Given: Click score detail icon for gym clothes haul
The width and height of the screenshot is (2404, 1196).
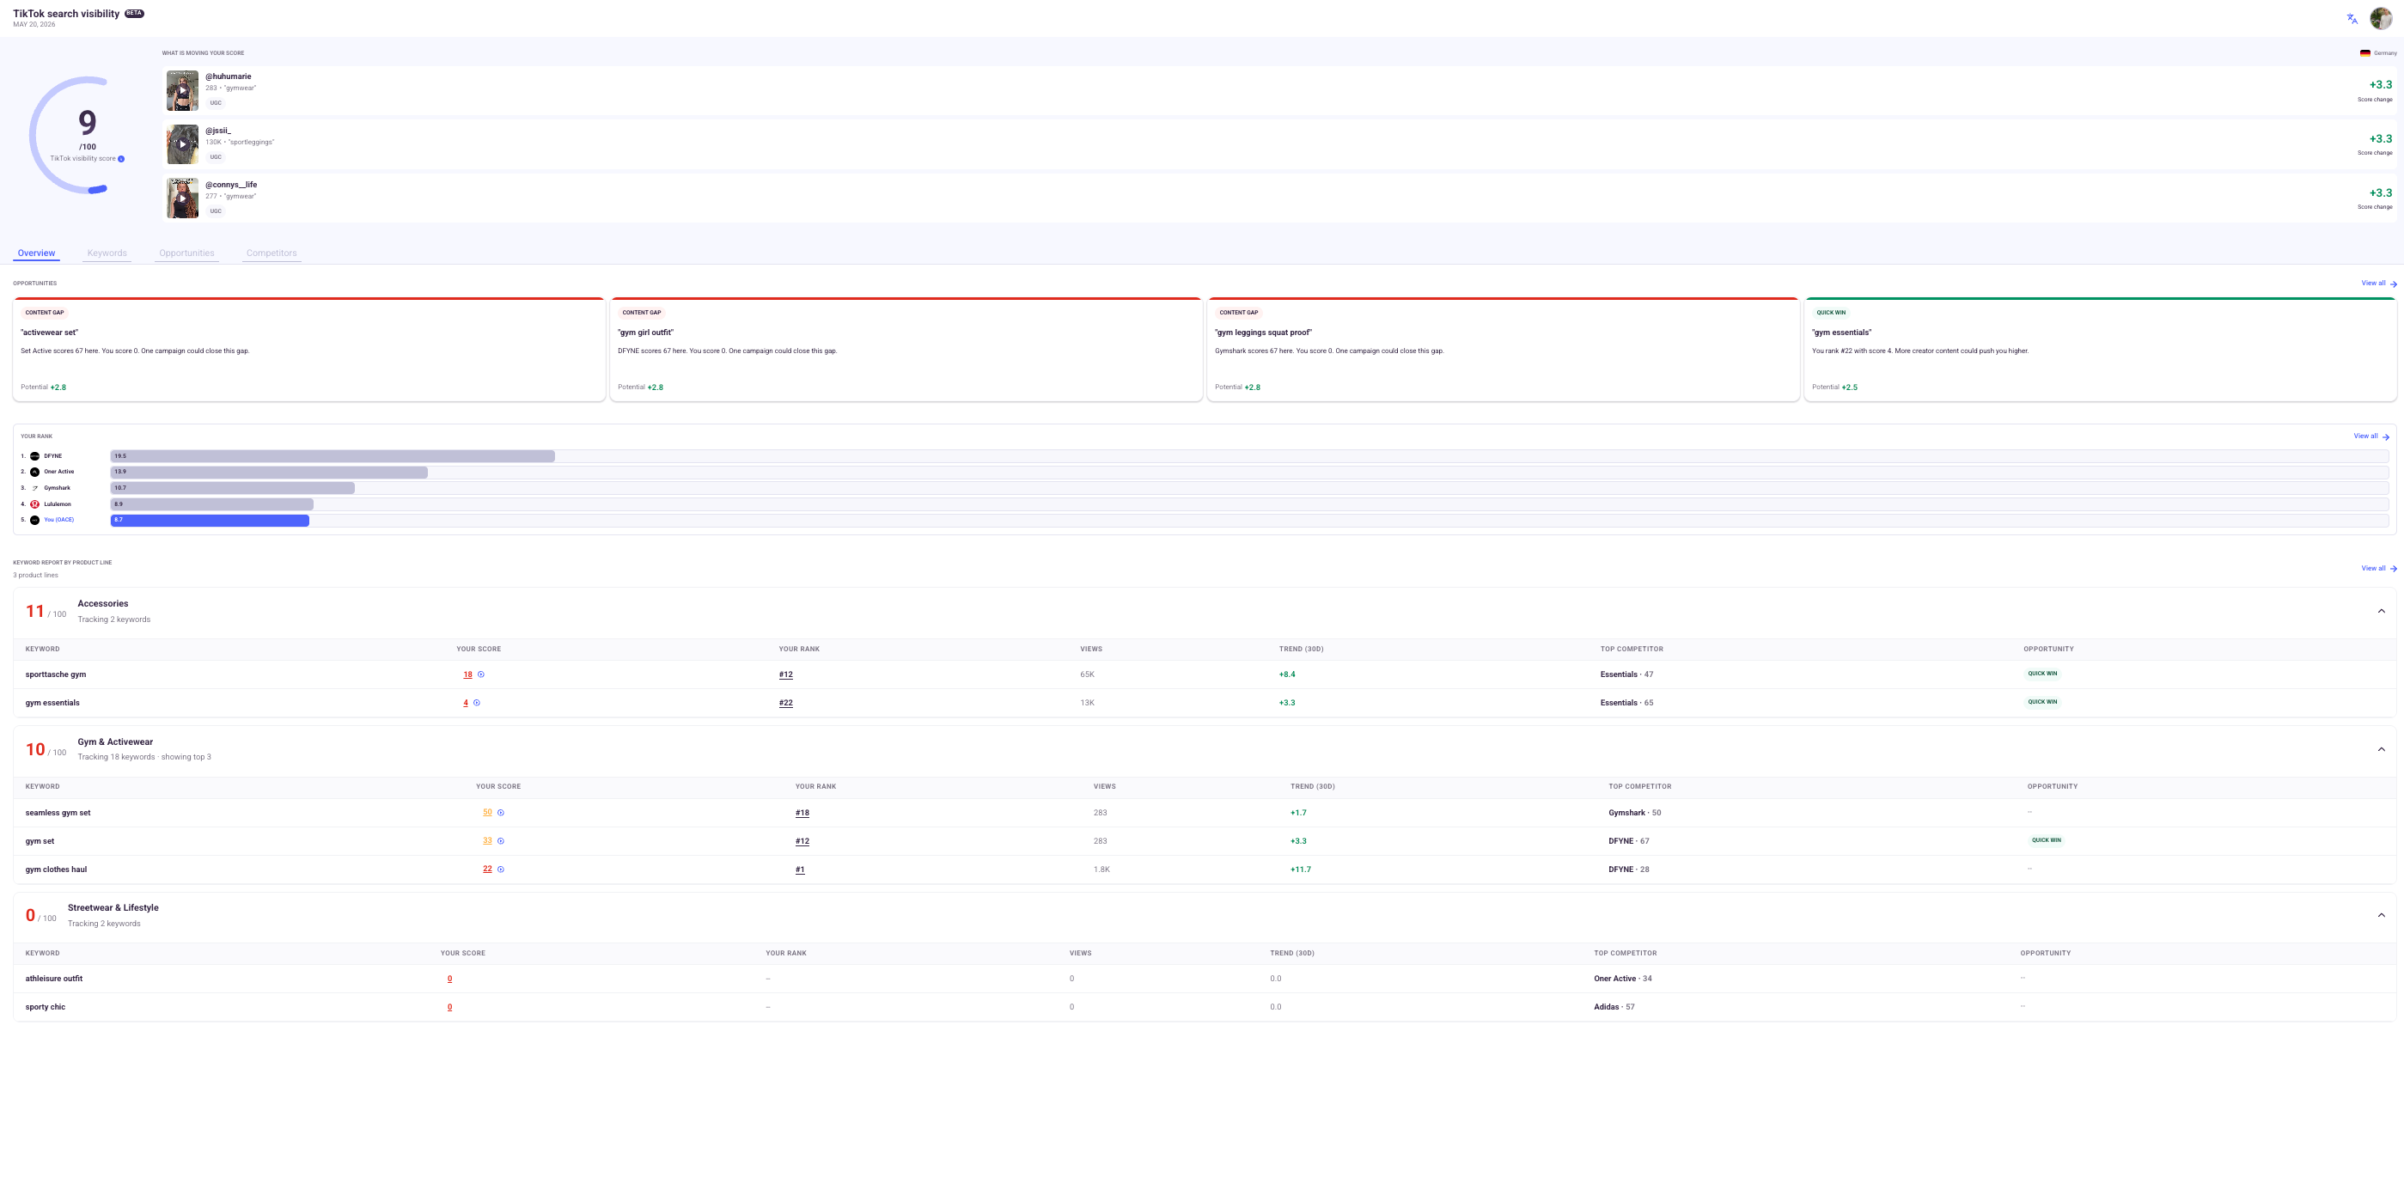Looking at the screenshot, I should click(x=501, y=870).
